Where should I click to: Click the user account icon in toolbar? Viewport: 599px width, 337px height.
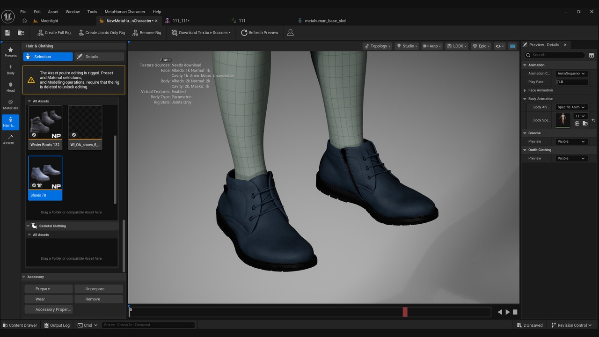(x=290, y=33)
